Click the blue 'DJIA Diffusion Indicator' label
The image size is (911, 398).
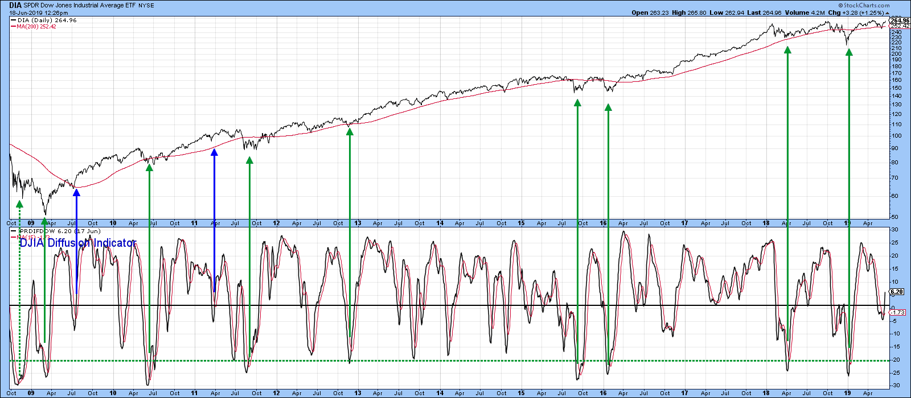point(78,243)
